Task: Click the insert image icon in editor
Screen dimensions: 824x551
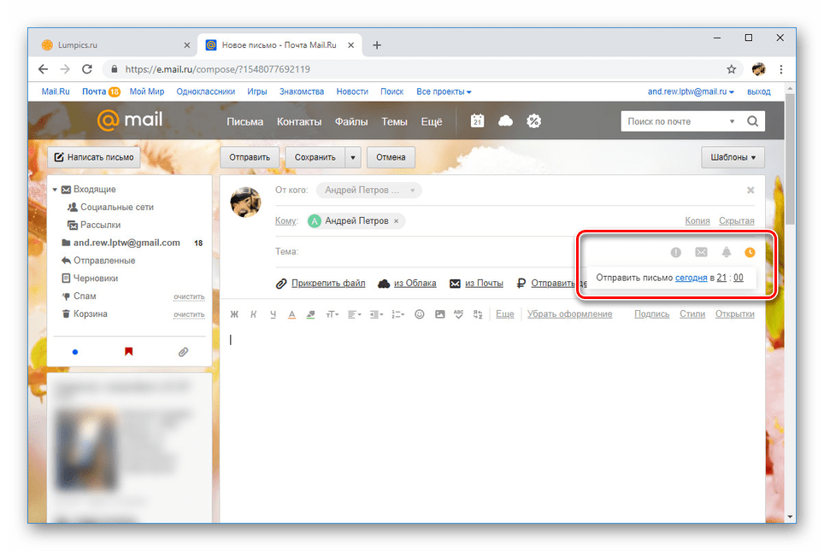Action: [x=440, y=314]
